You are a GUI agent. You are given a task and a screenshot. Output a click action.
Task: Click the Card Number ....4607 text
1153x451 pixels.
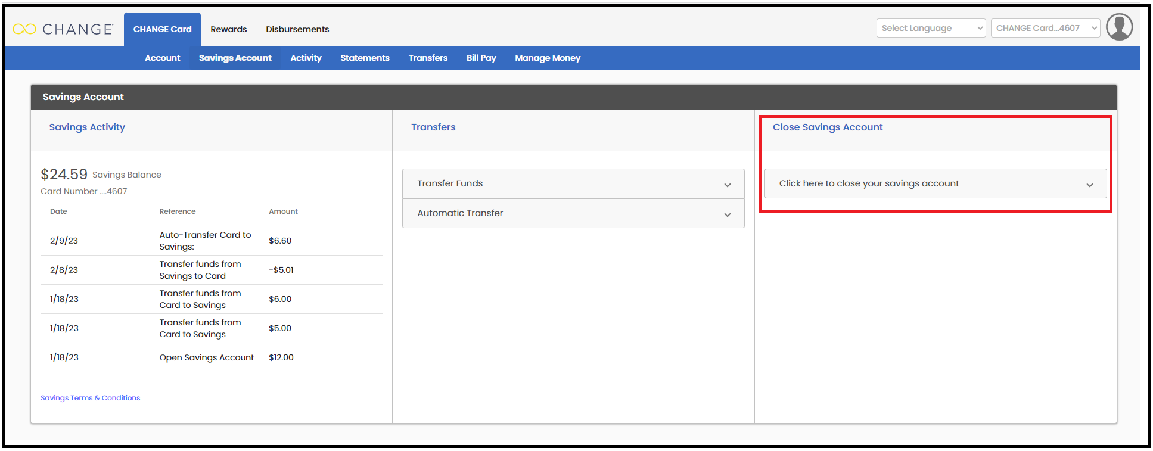point(83,191)
